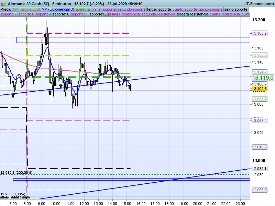Open the apertura indicator label

(83, 9)
